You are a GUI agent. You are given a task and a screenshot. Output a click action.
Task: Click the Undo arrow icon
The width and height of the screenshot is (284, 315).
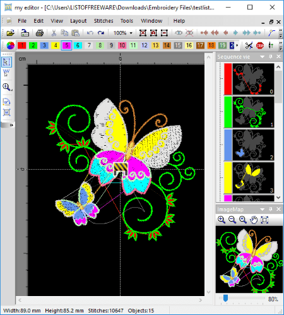coord(90,33)
